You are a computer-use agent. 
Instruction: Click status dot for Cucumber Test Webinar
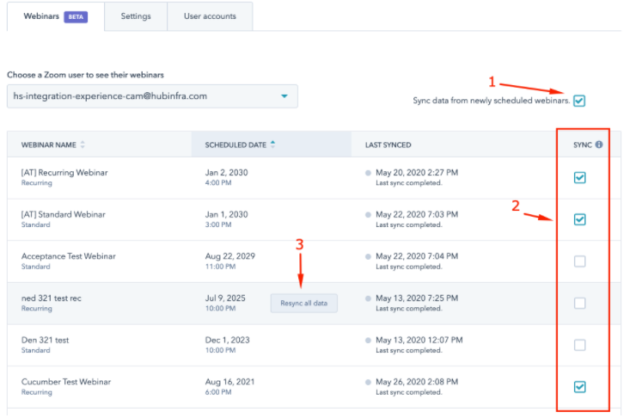[x=370, y=382]
